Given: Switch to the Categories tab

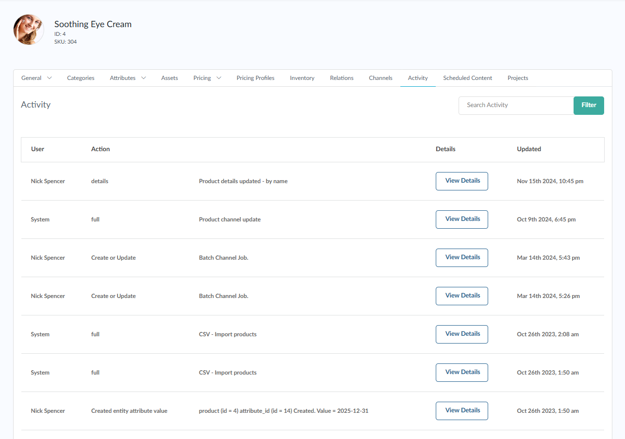Looking at the screenshot, I should click(81, 78).
